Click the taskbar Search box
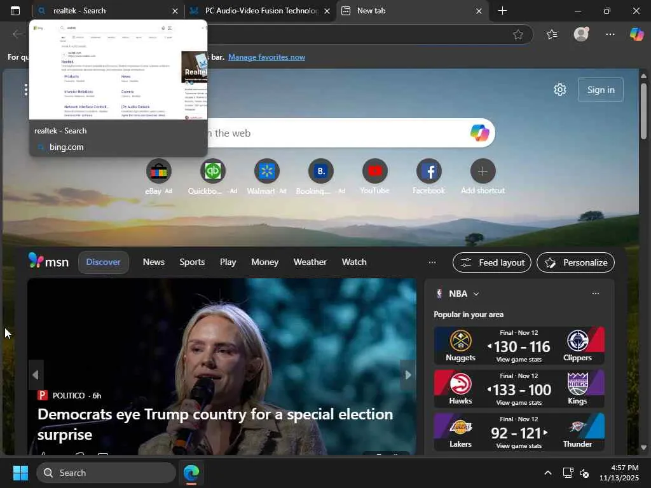This screenshot has width=651, height=488. 106,473
